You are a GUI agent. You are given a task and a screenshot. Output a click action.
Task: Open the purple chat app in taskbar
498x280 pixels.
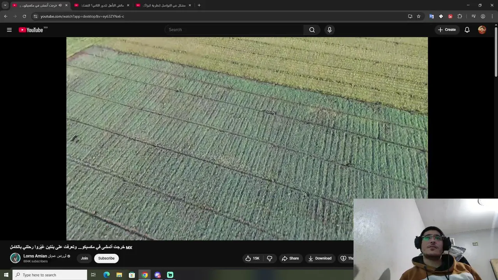(158, 275)
